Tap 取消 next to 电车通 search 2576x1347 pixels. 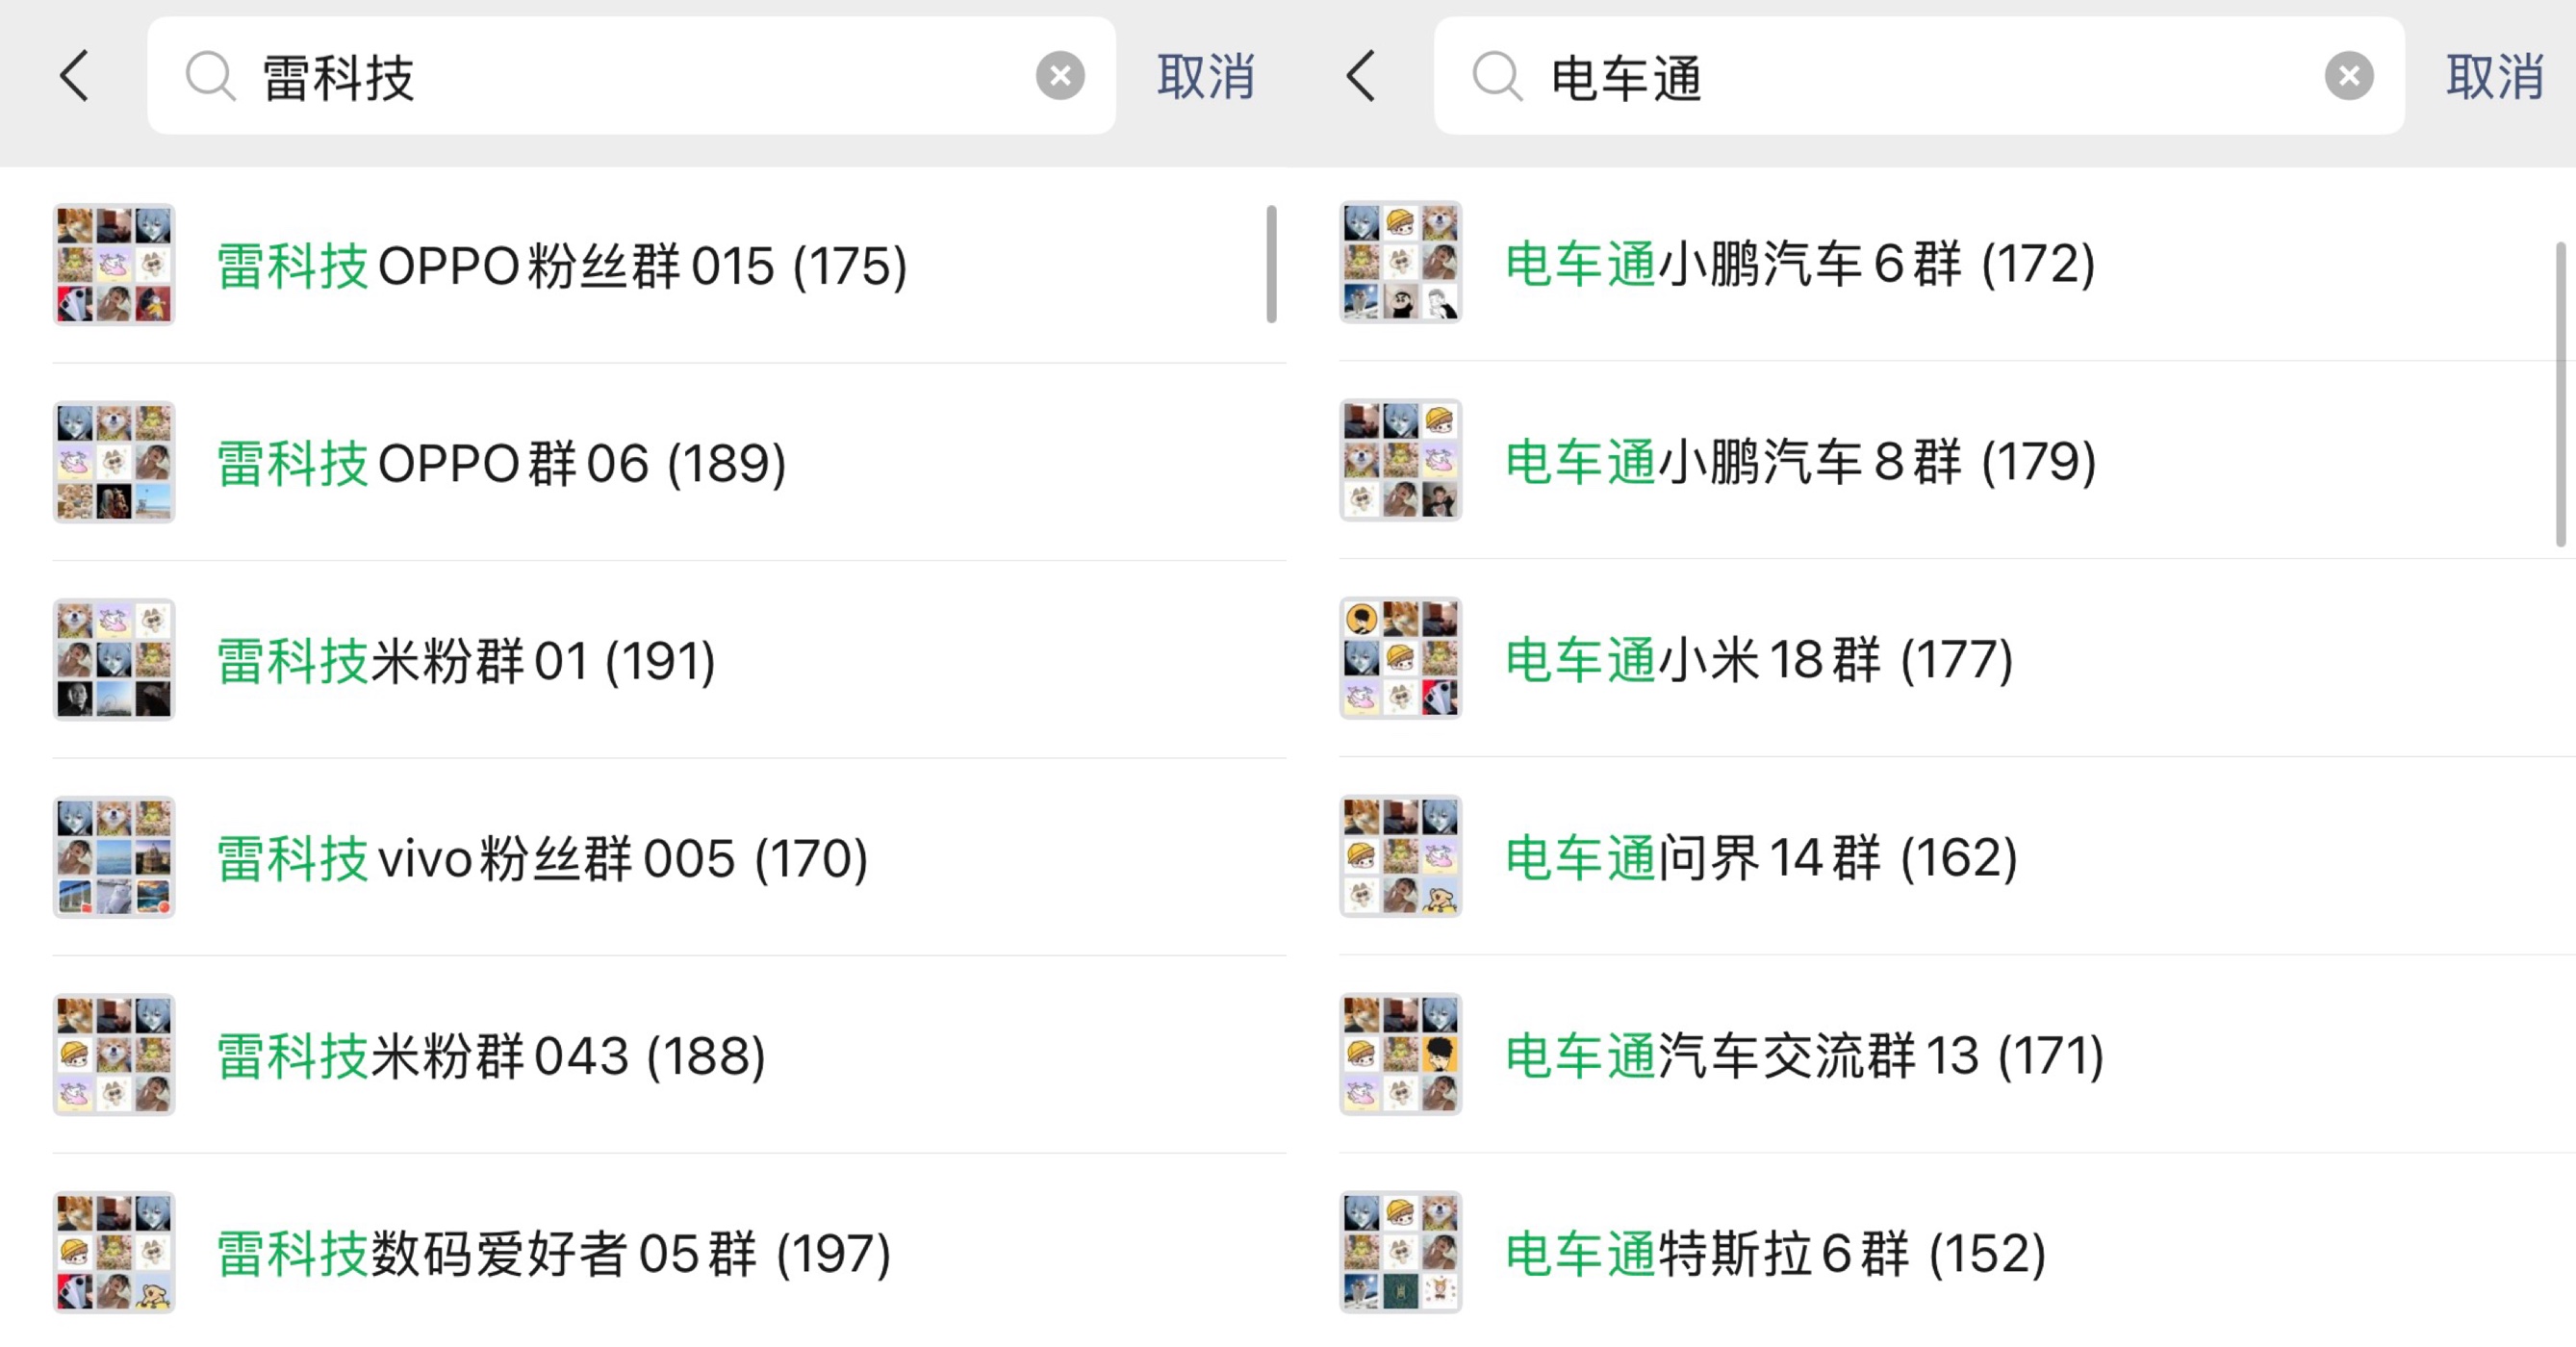[2494, 77]
